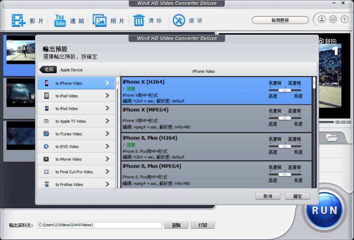Click the trash can clear (清除) icon
354x240 pixels.
coord(139,20)
